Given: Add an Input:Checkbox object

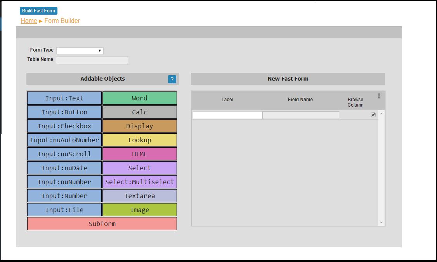Looking at the screenshot, I should coord(64,126).
